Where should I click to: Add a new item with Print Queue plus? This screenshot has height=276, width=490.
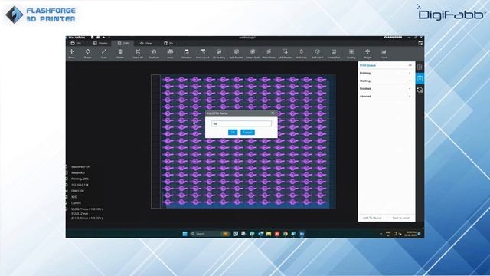[x=410, y=65]
